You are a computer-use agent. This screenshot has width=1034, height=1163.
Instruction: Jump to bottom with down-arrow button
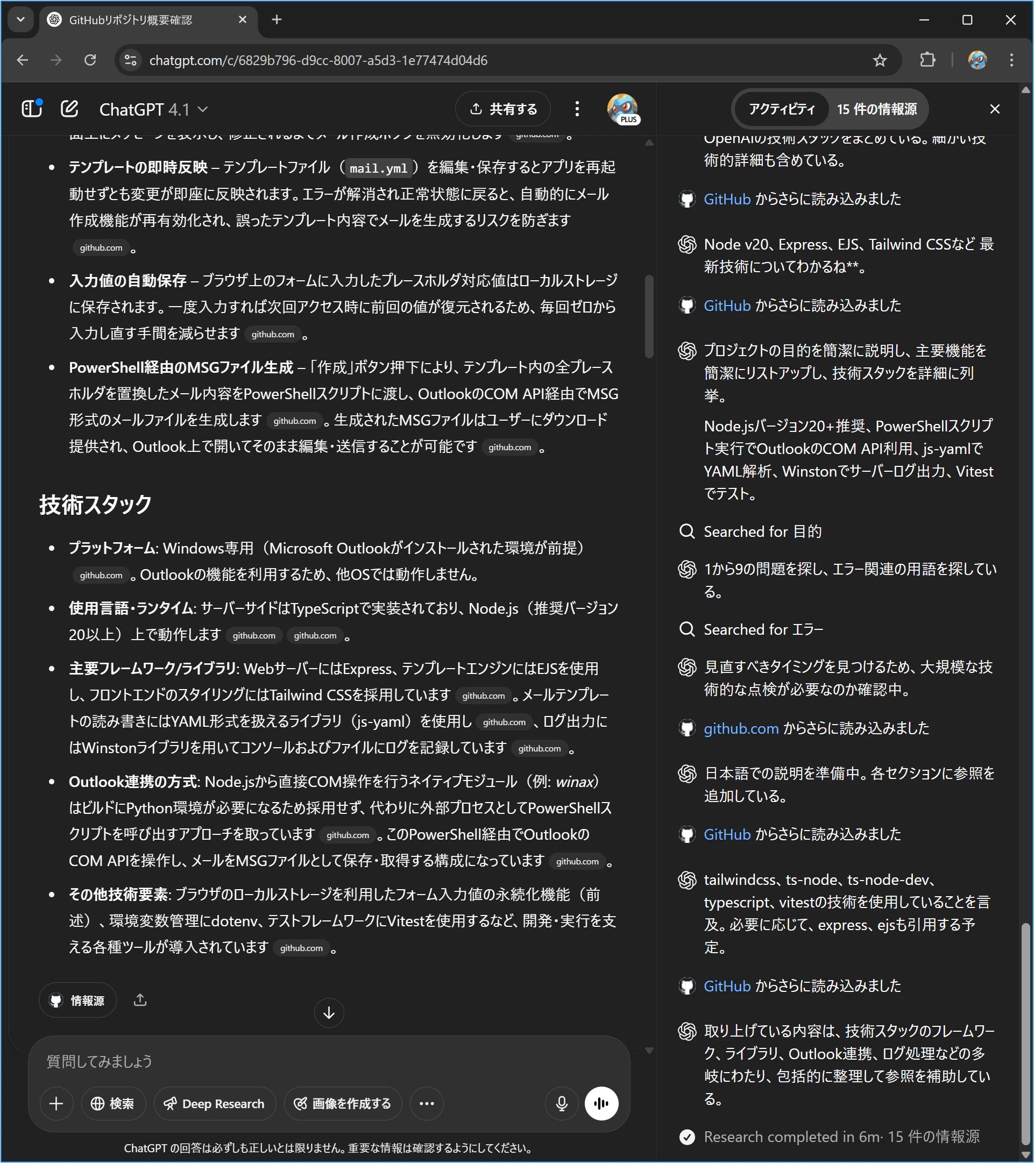tap(329, 1013)
